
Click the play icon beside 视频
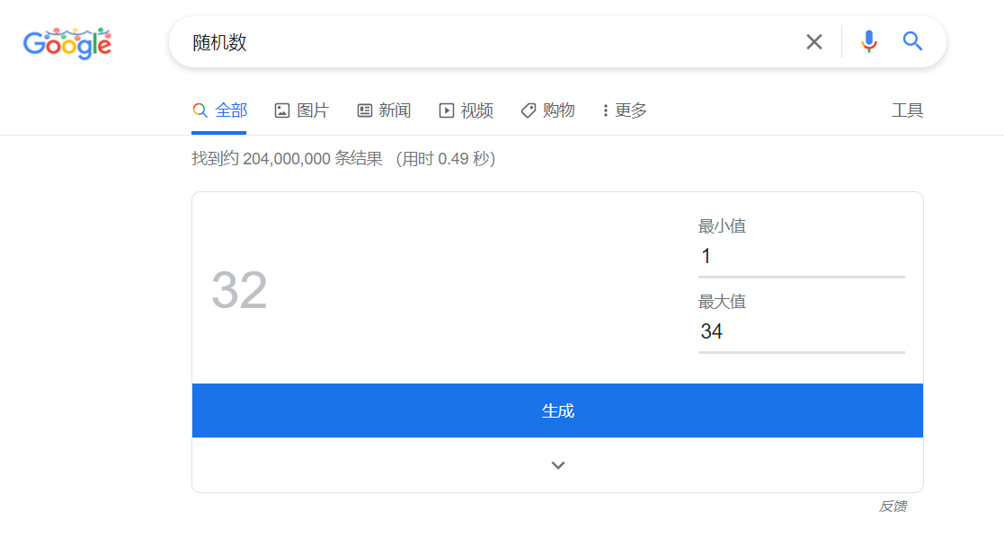(x=446, y=110)
